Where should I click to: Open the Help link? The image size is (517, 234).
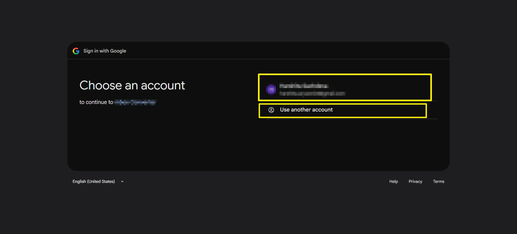(393, 181)
